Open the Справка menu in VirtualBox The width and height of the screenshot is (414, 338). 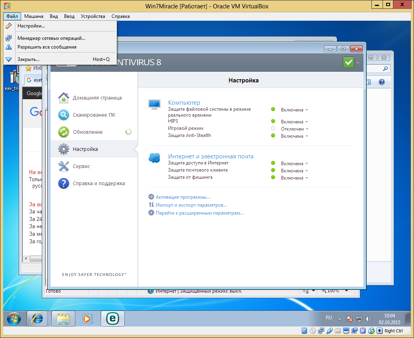120,16
